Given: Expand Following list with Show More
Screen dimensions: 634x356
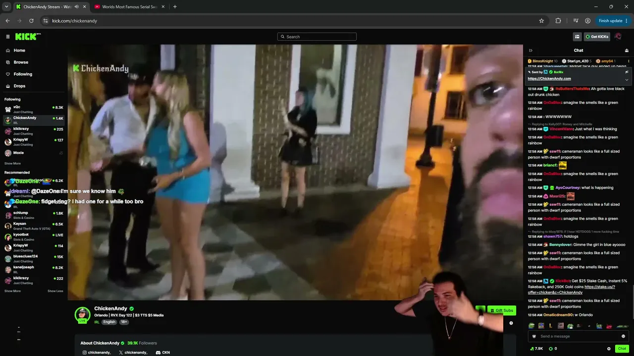Looking at the screenshot, I should click(12, 164).
